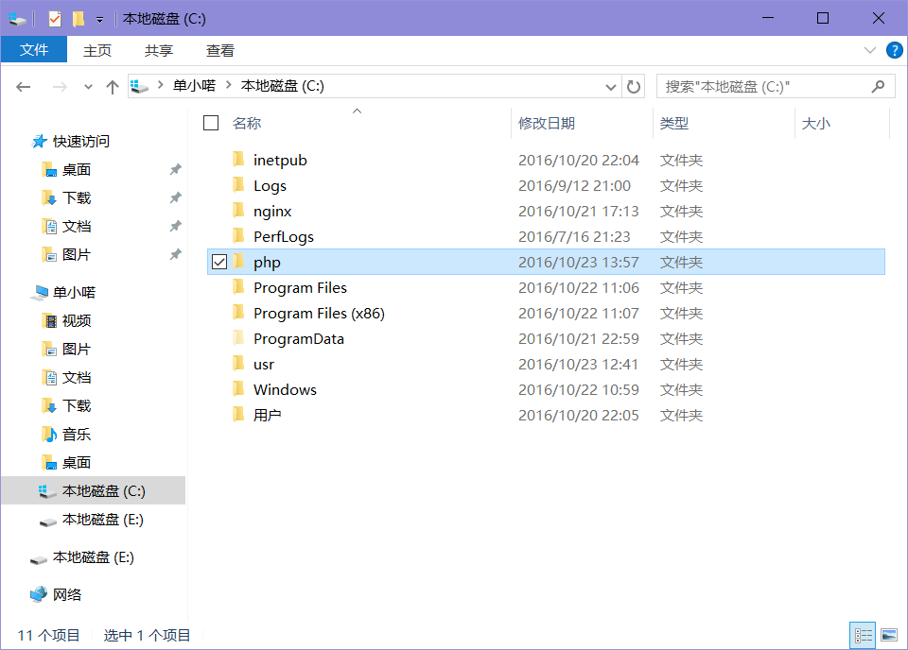Click the pin icon next to 图片
The width and height of the screenshot is (908, 650).
point(176,254)
